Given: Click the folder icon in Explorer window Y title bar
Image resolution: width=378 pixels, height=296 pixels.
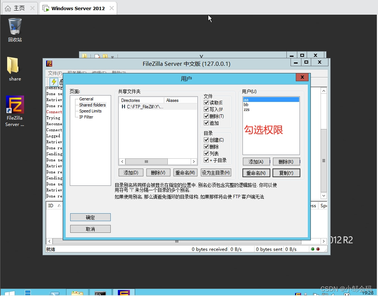Looking at the screenshot, I should (84, 56).
